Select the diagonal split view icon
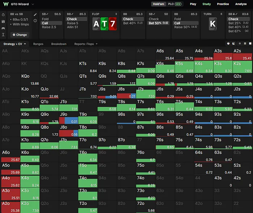Image resolution: width=253 pixels, height=213 pixels. click(233, 43)
